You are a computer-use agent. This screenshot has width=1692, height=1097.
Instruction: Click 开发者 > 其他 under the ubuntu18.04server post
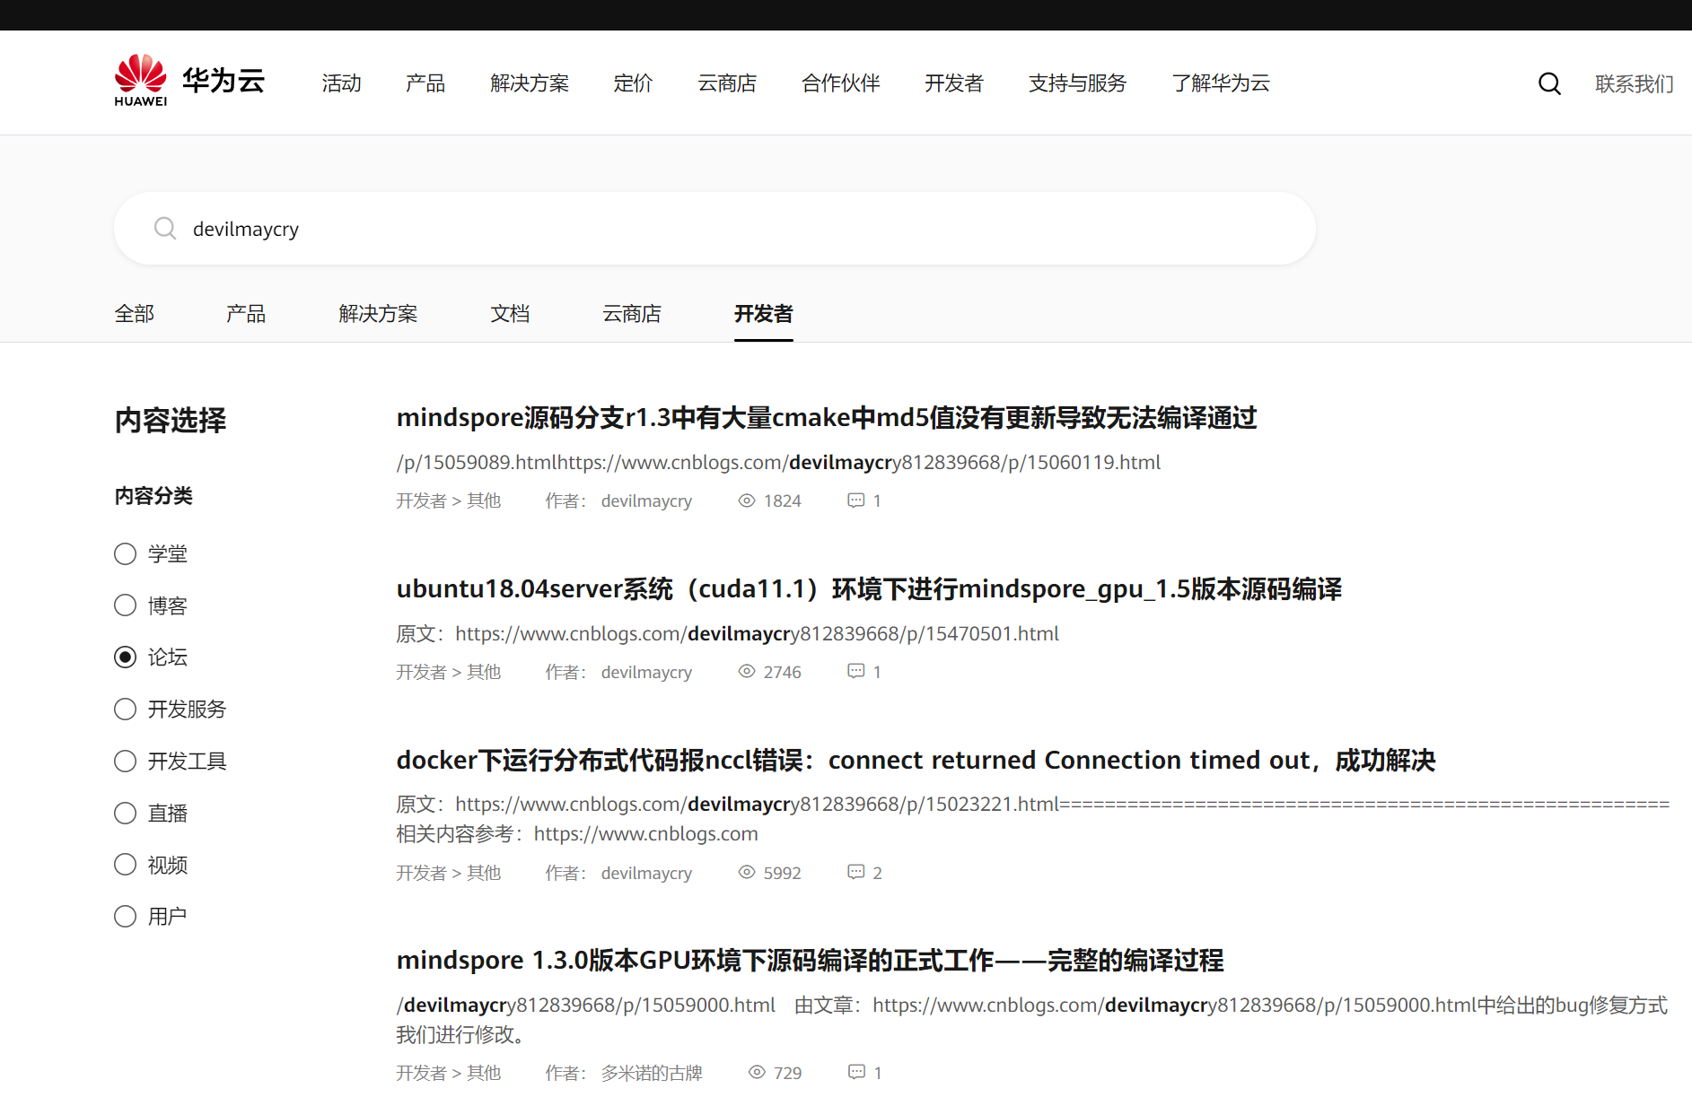tap(449, 672)
